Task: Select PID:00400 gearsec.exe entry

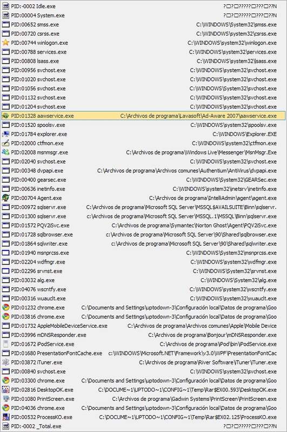Action: [143, 180]
